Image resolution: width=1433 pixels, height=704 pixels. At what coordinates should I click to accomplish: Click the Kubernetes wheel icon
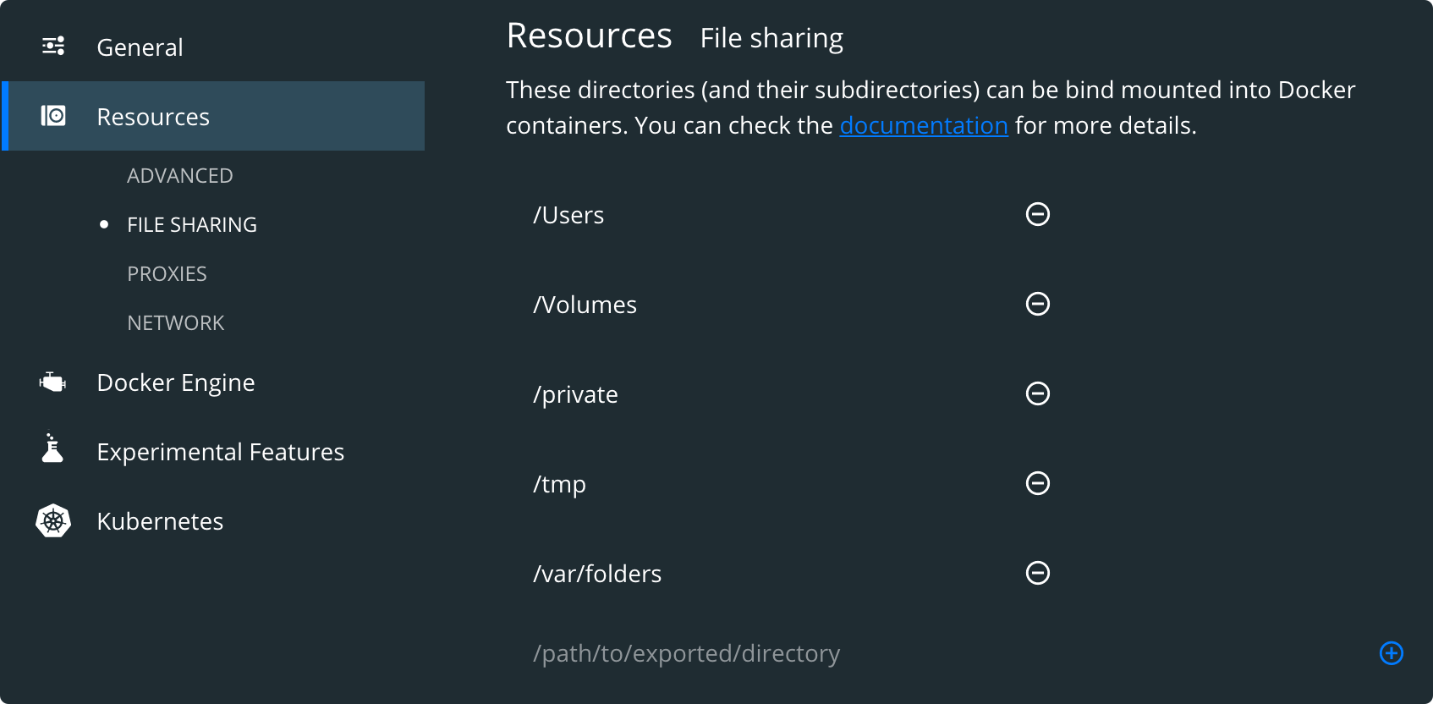(53, 520)
